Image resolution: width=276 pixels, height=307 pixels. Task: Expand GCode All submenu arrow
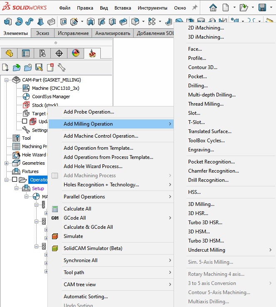170,218
